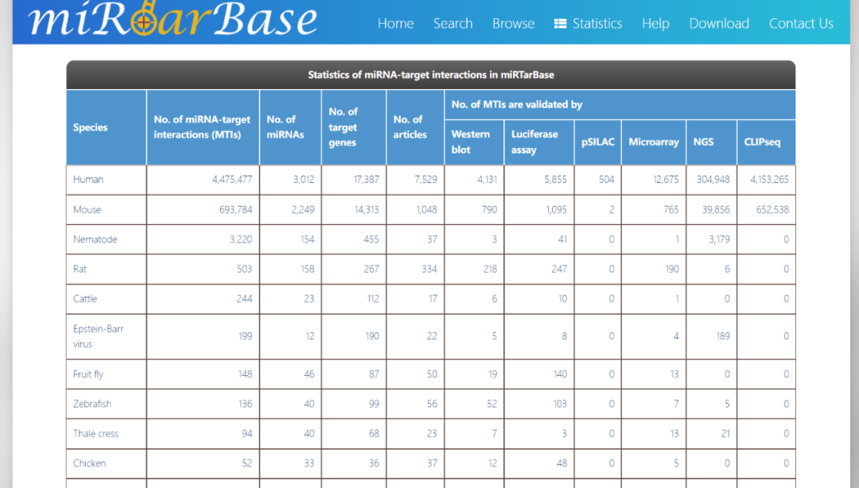Click the miRTarBase logo
Screen dimensions: 859x488
point(173,20)
